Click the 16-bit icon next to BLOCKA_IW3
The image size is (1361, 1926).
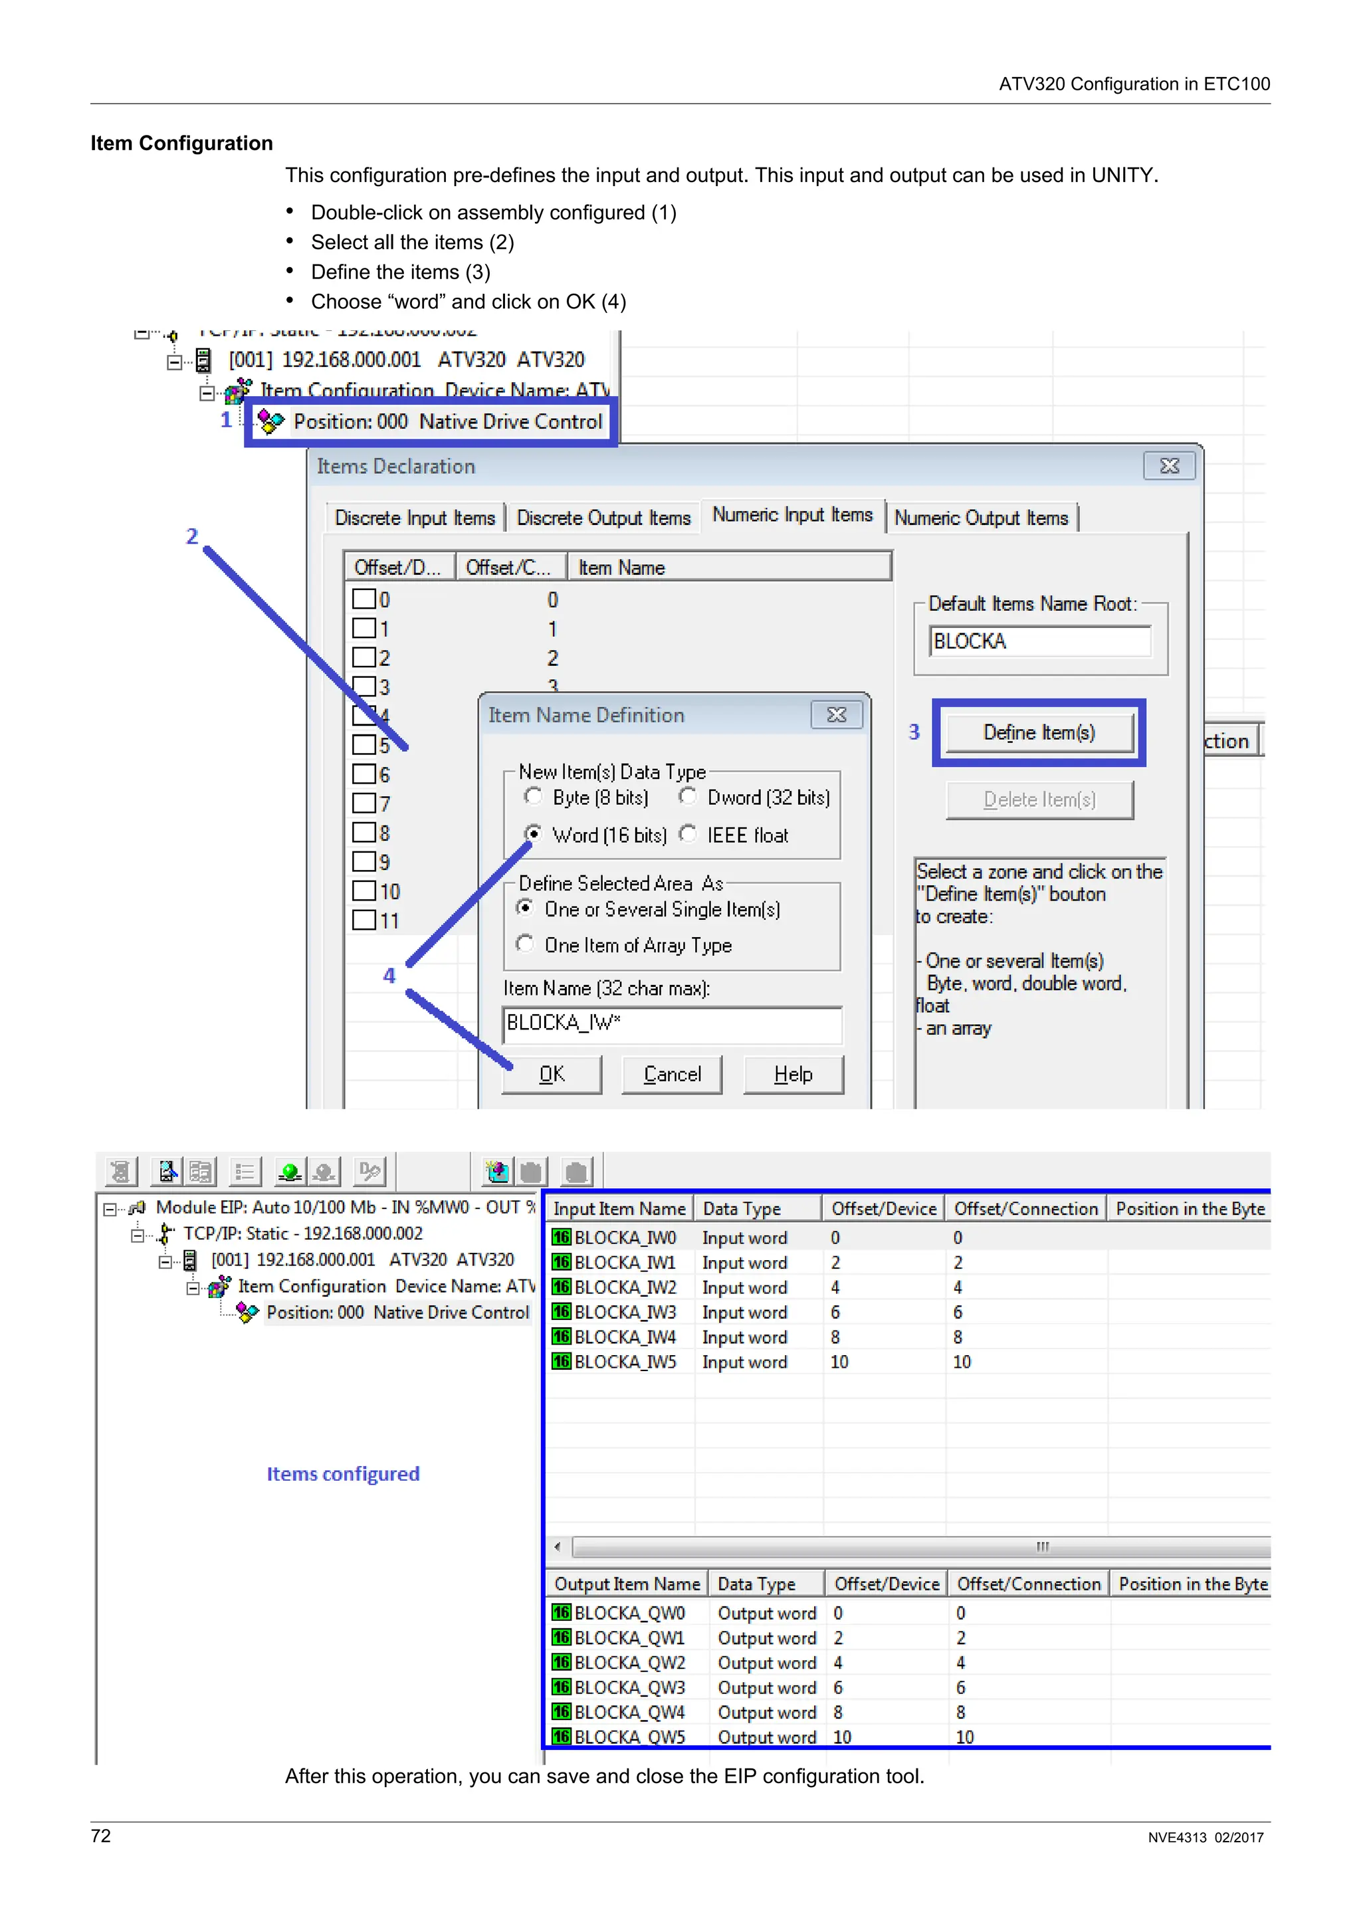[x=561, y=1312]
